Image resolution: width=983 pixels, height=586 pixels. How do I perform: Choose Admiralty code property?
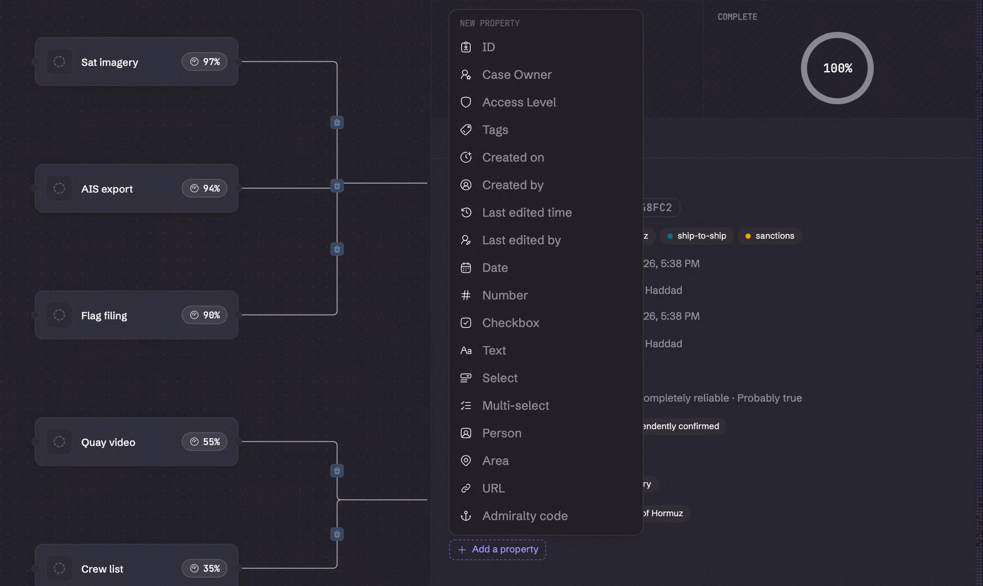click(x=546, y=516)
